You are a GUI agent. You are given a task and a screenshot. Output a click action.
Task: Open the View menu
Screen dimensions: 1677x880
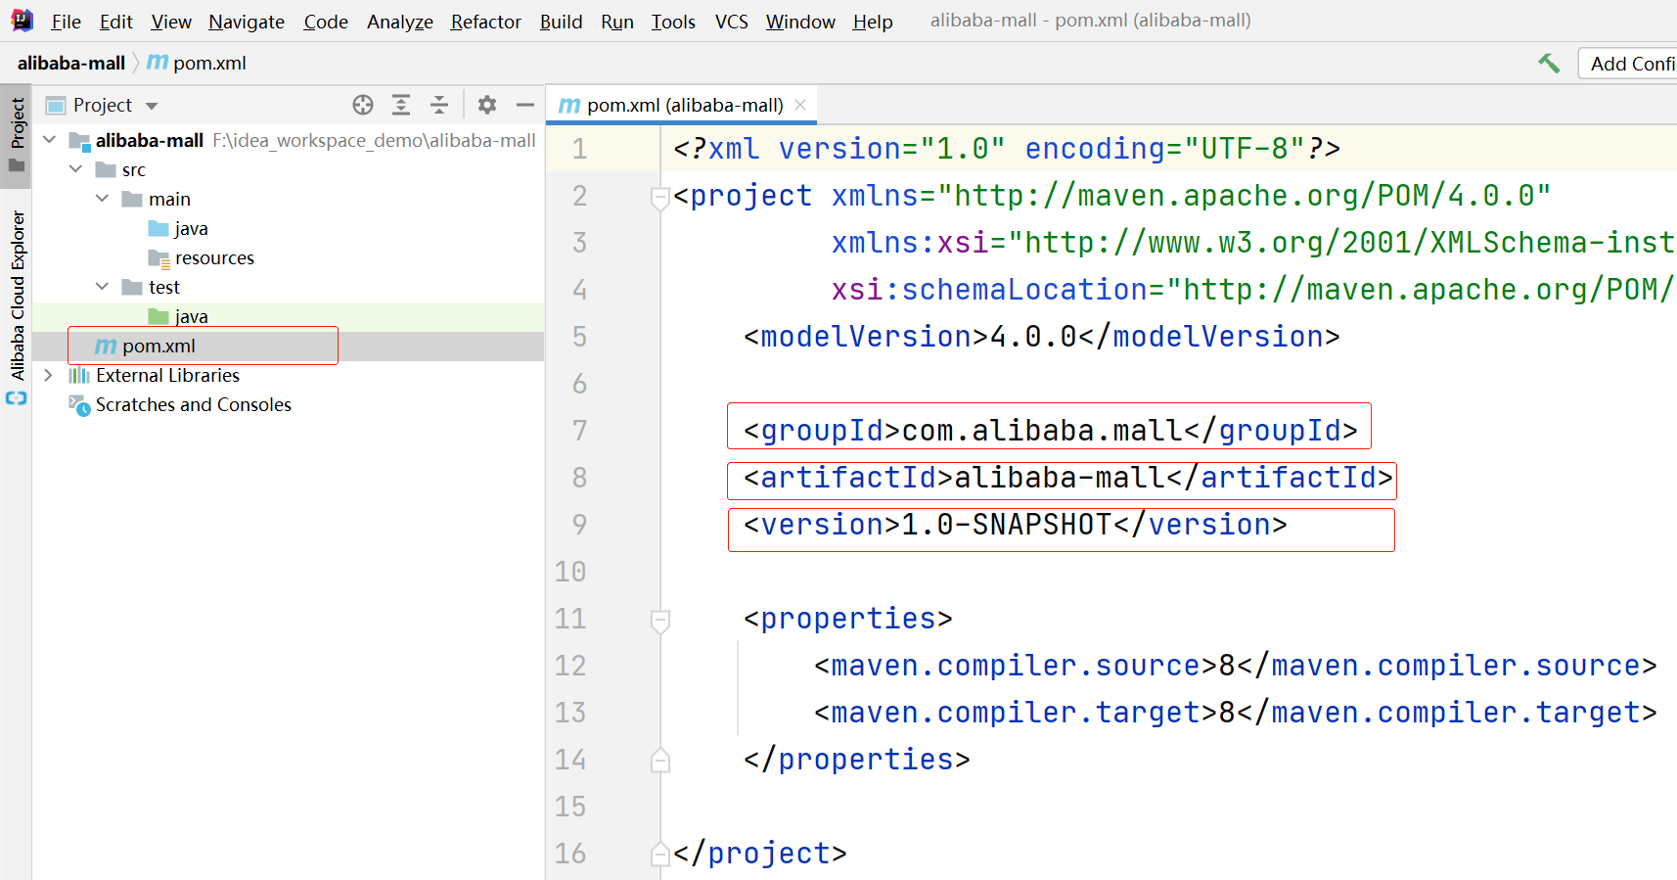coord(171,22)
